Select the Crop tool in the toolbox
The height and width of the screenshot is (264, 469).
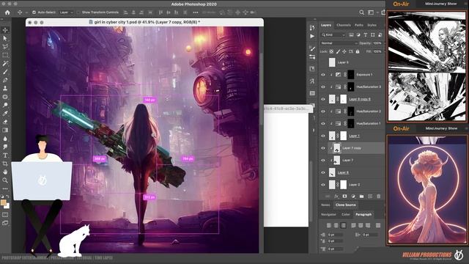5,164
